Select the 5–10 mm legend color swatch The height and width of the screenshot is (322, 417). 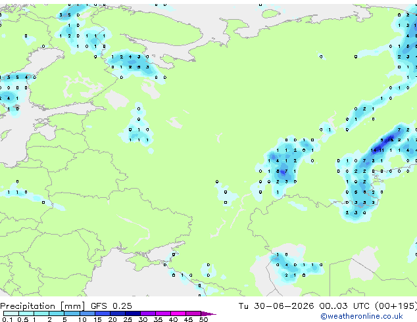(x=72, y=313)
